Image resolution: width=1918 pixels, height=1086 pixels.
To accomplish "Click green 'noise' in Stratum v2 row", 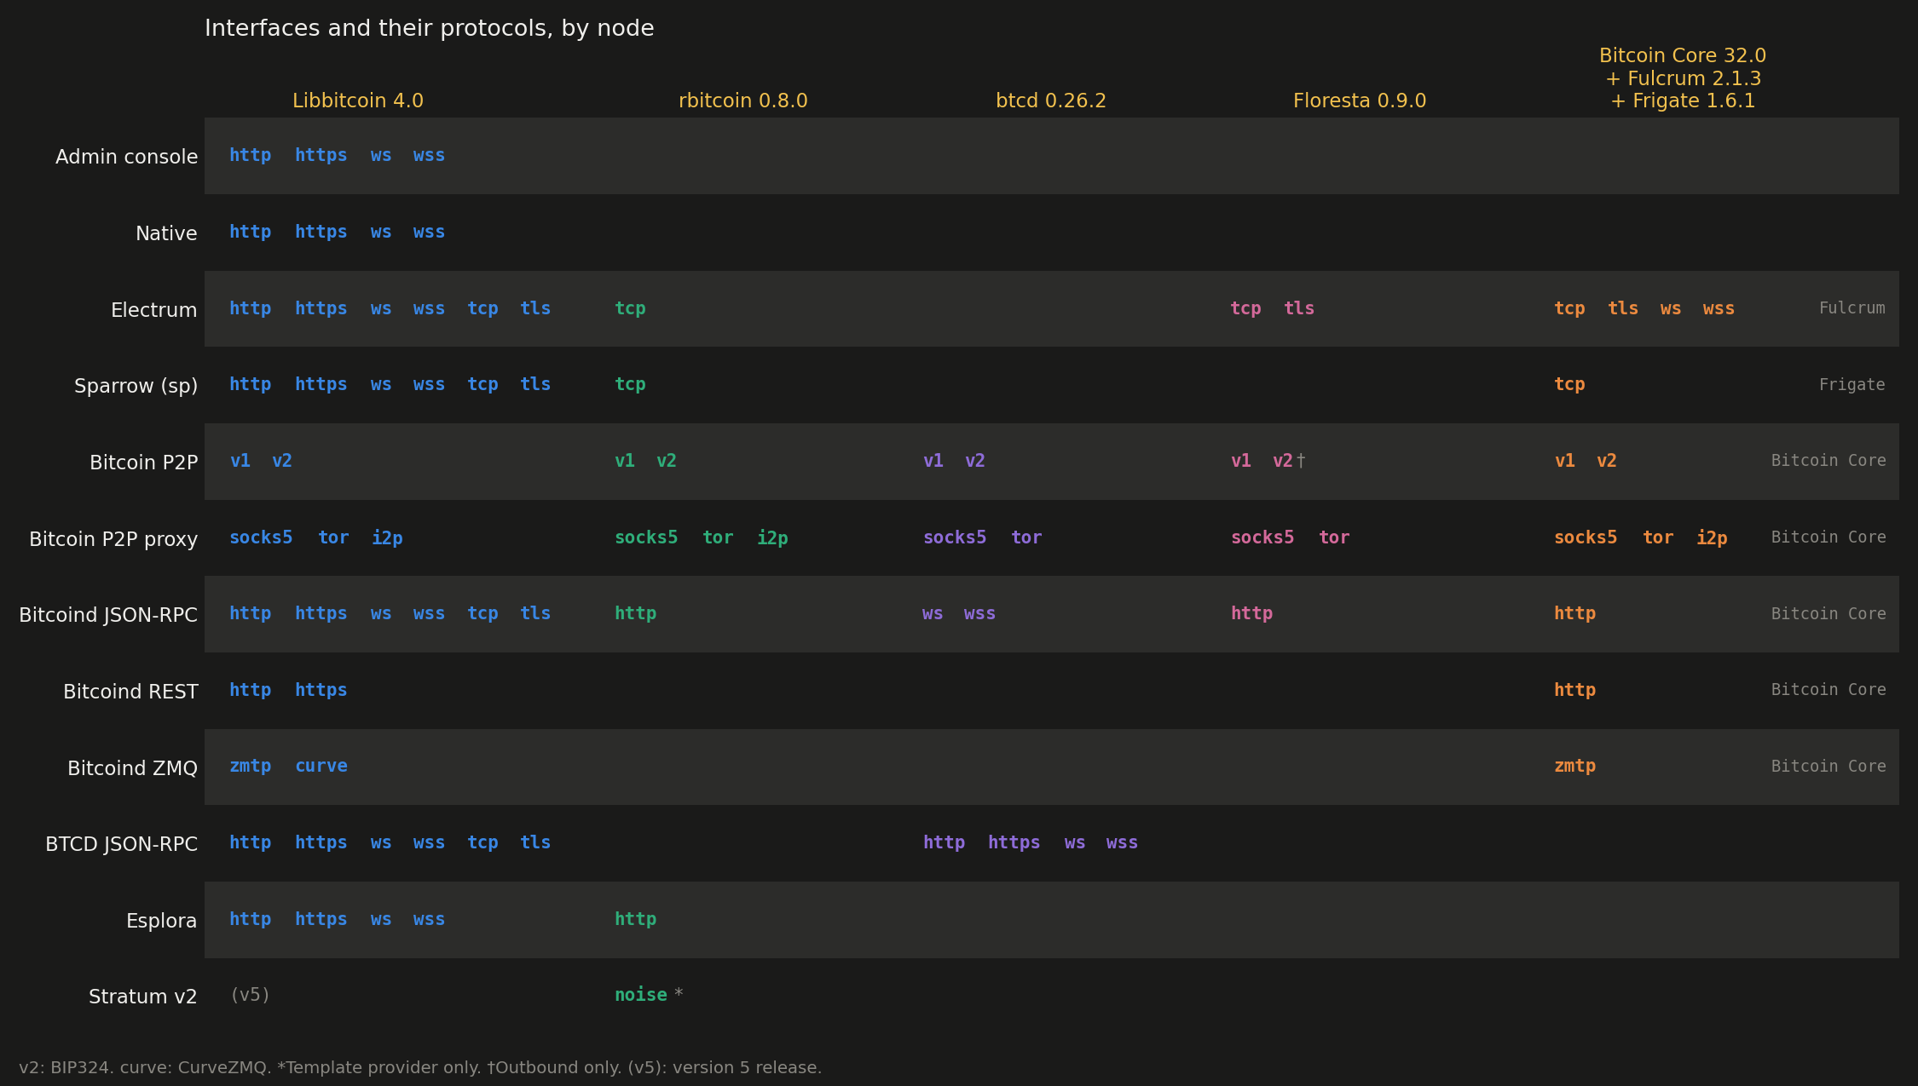I will [641, 995].
